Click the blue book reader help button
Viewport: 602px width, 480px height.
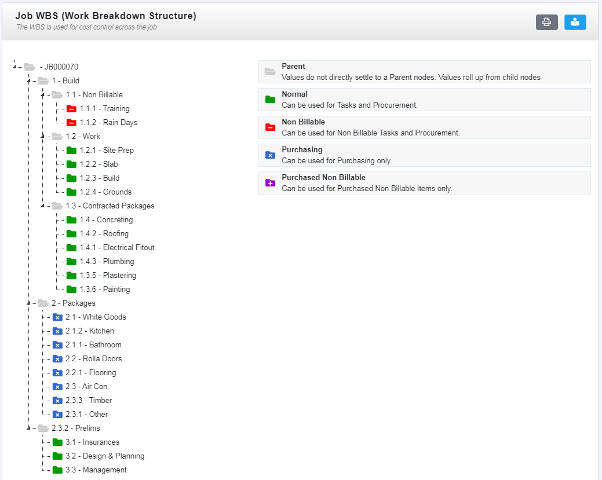click(575, 22)
